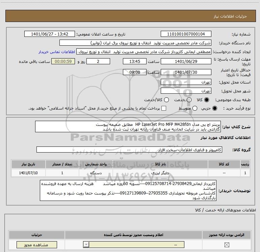
Task: Click the اطلاعات کالاهای مورد نیاز heading
Action: 226,138
